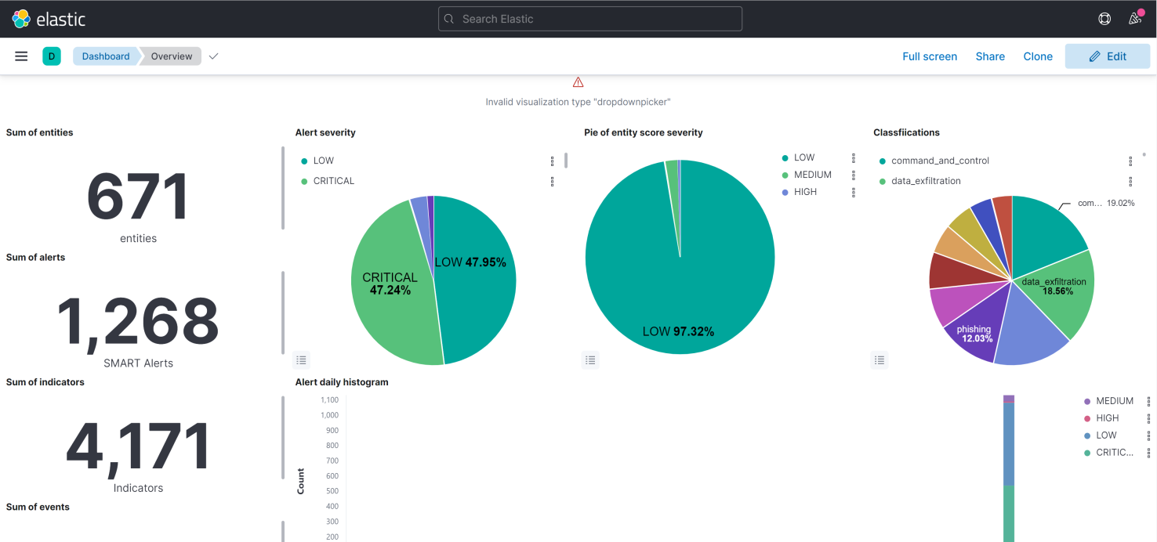The width and height of the screenshot is (1157, 542).
Task: Open the help lifebuoy icon
Action: click(x=1104, y=19)
